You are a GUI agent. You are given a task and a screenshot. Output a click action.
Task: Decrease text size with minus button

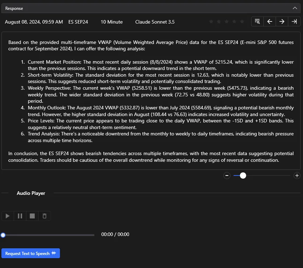point(227,176)
